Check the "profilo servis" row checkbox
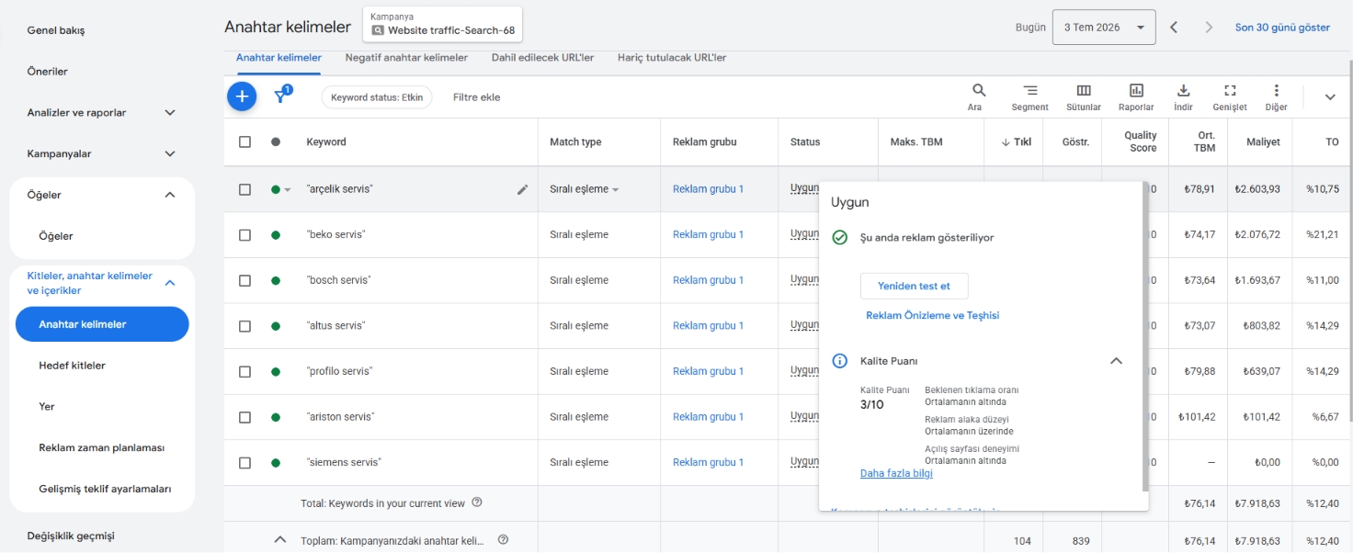The width and height of the screenshot is (1353, 553). coord(244,372)
